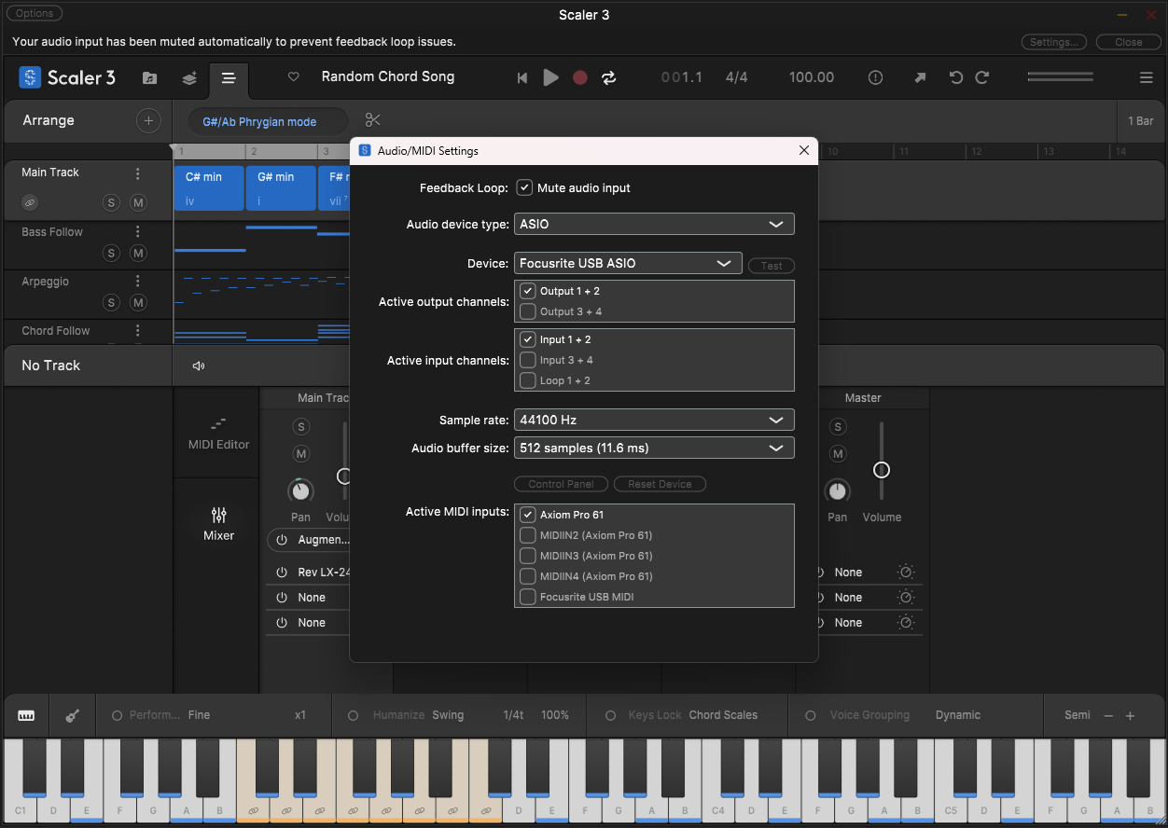
Task: Open the guitar fretboard view icon
Action: click(73, 715)
